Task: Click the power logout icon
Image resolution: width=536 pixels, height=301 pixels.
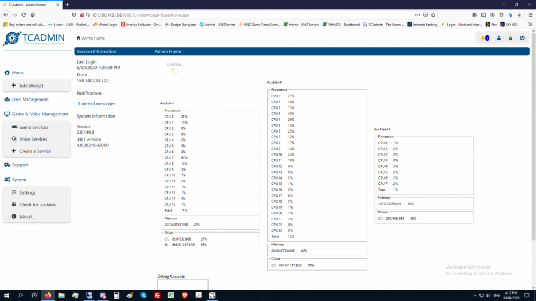Action: 522,38
